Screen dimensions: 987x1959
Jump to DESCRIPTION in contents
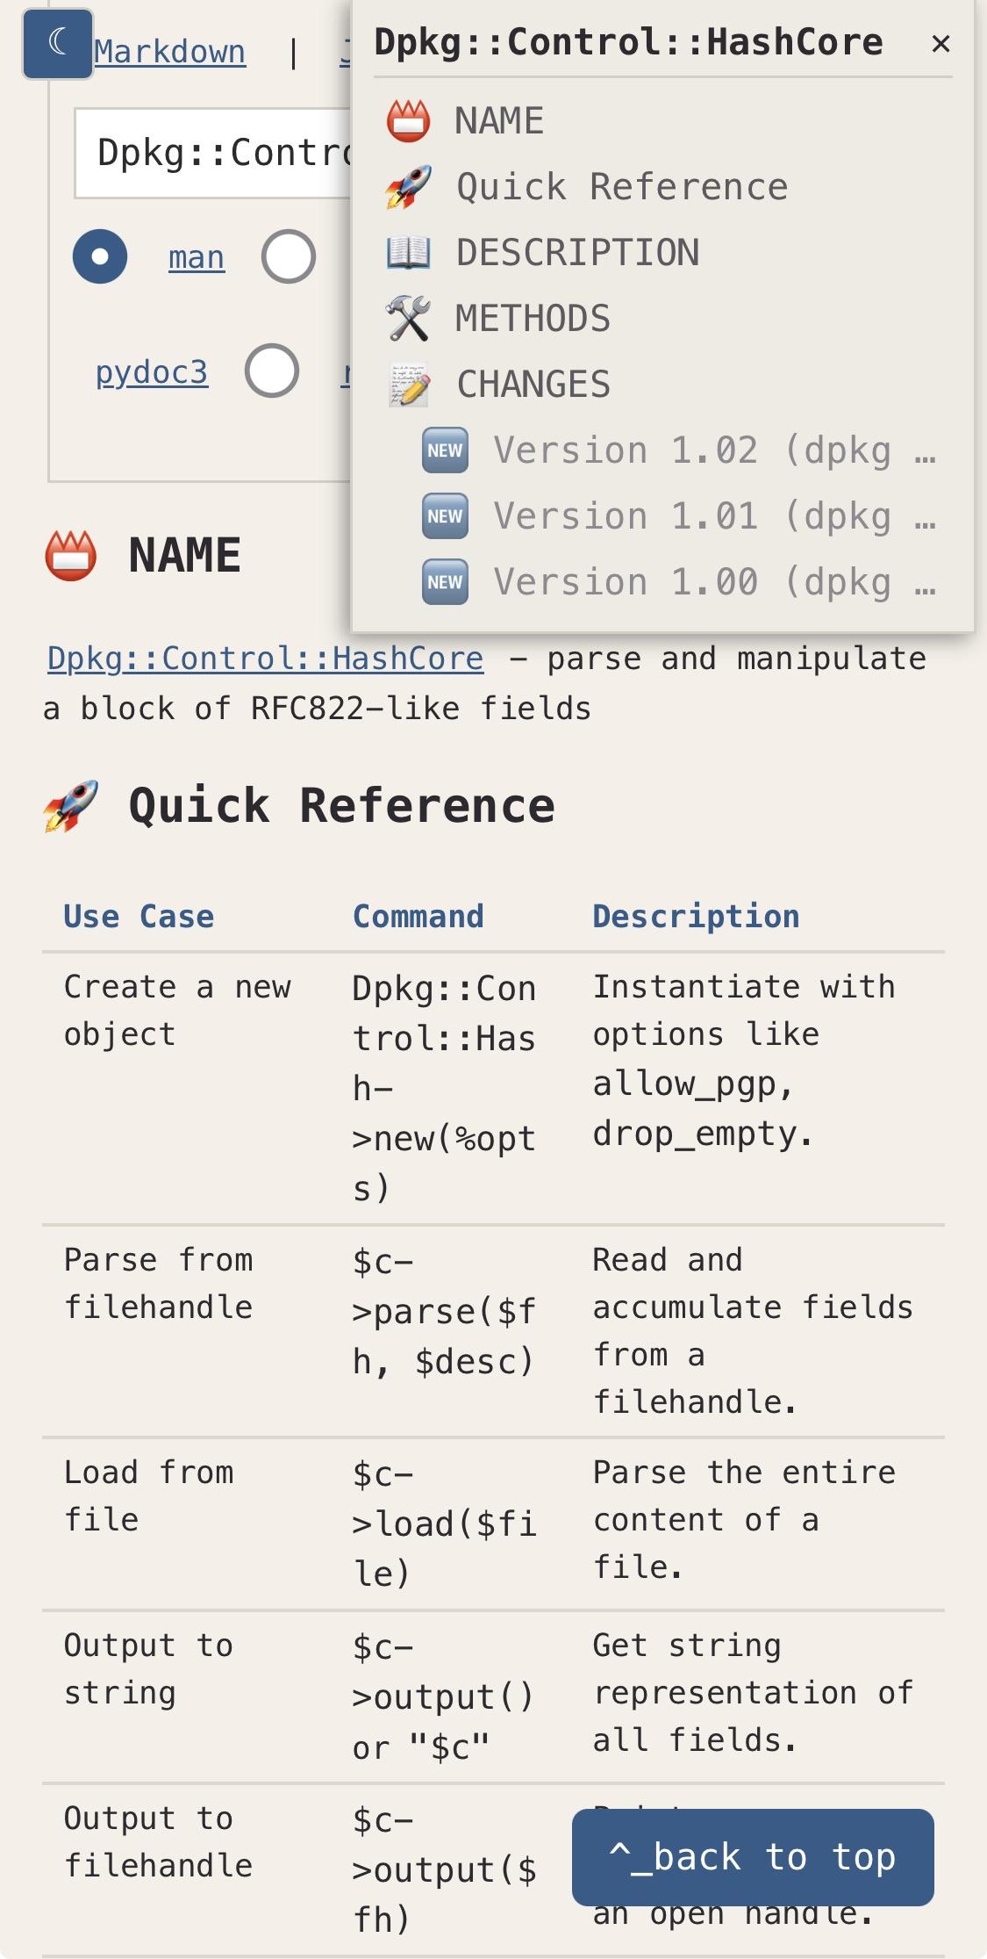pos(577,253)
